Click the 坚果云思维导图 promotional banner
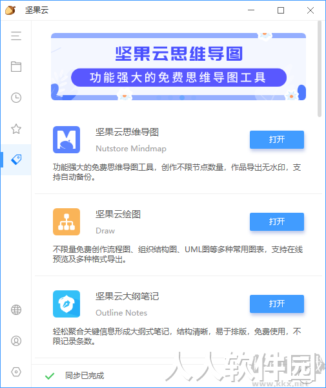326x388 pixels. click(x=178, y=67)
